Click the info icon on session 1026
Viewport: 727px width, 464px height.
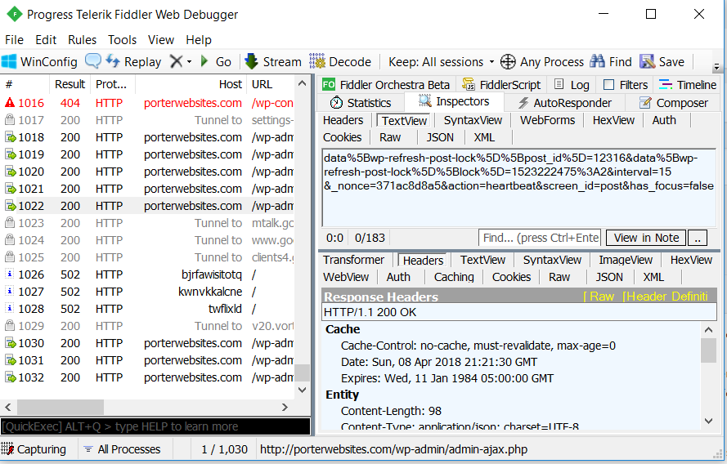click(9, 274)
